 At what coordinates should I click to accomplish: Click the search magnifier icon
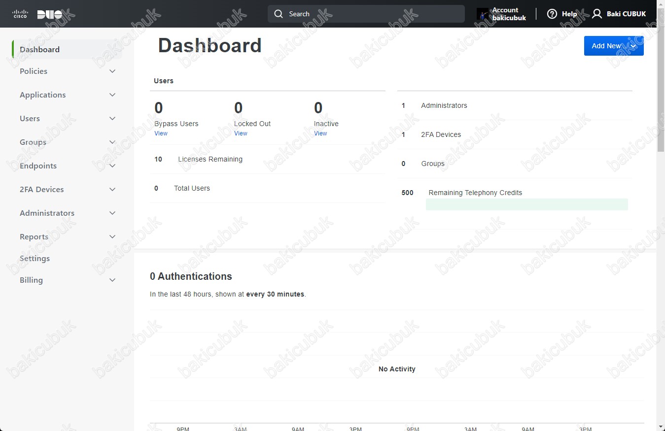coord(279,14)
